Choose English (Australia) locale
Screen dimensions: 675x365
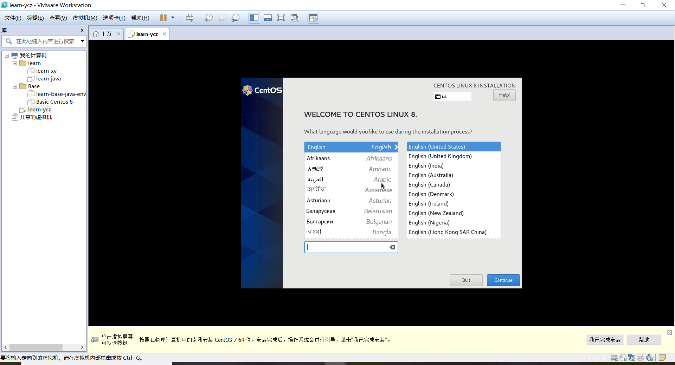pyautogui.click(x=454, y=175)
